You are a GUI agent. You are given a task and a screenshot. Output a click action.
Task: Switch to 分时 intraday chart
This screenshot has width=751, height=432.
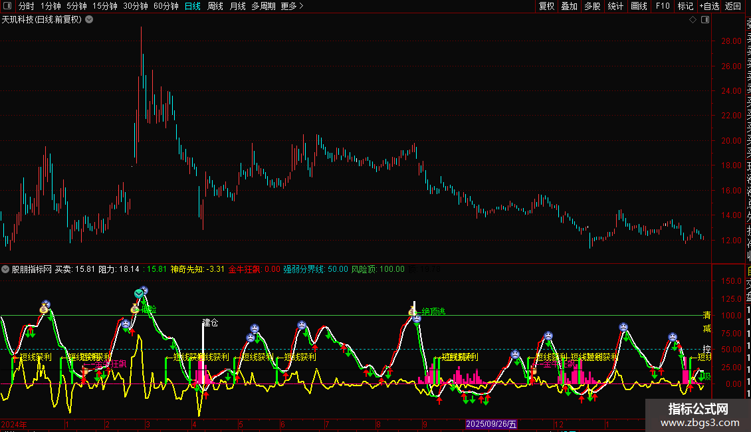tap(27, 6)
